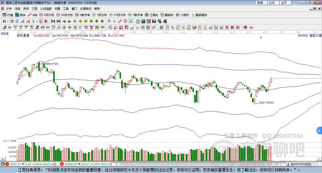The width and height of the screenshot is (322, 173).
Task: Open the K线 chart view
Action: [33, 15]
